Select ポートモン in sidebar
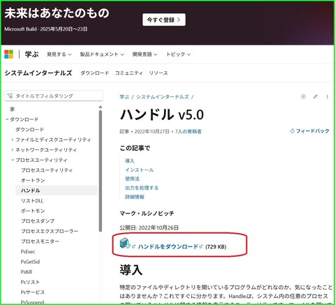335x305 pixels. tap(33, 211)
